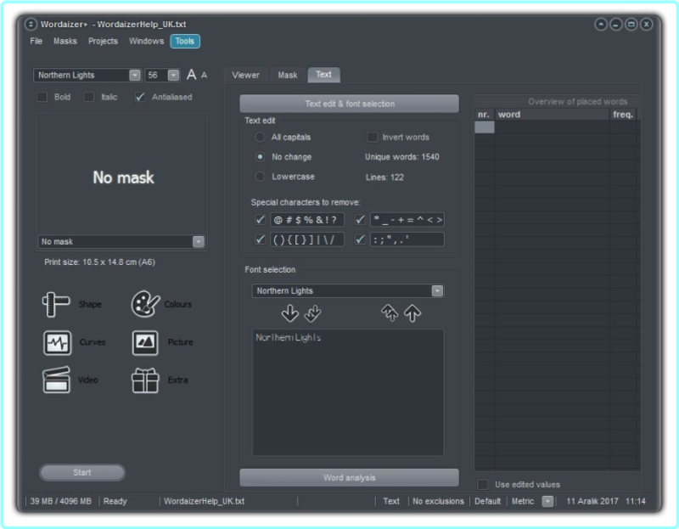Open the Shape ruler icon
Image resolution: width=679 pixels, height=529 pixels.
tap(56, 304)
